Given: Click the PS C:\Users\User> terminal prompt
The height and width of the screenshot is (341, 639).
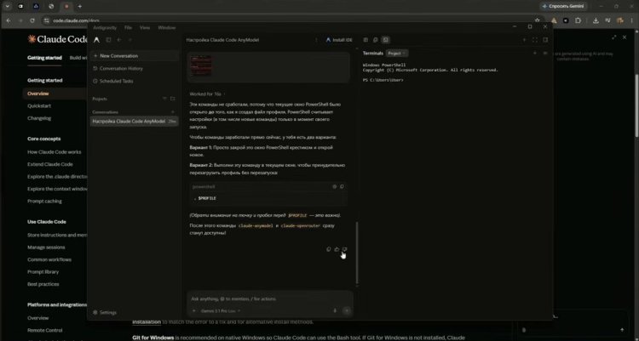Looking at the screenshot, I should tap(383, 80).
